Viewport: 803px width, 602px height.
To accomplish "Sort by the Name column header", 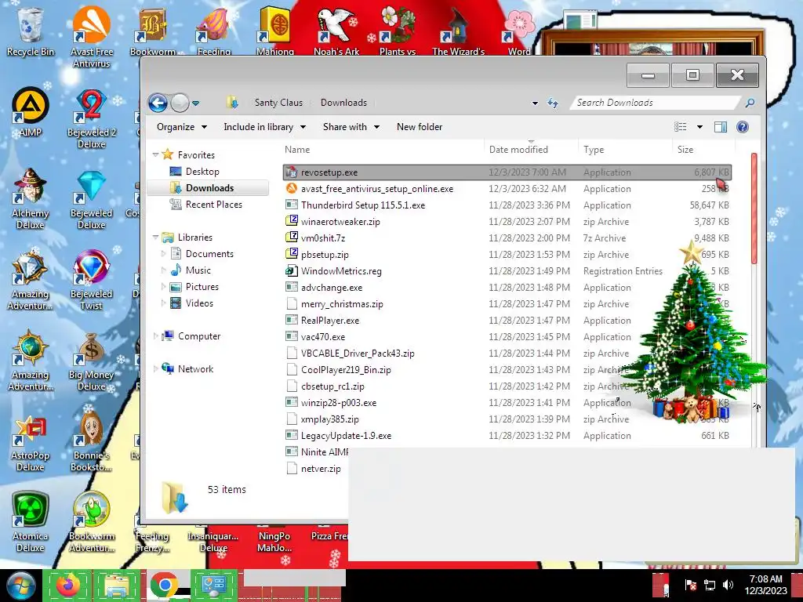I will (x=382, y=150).
